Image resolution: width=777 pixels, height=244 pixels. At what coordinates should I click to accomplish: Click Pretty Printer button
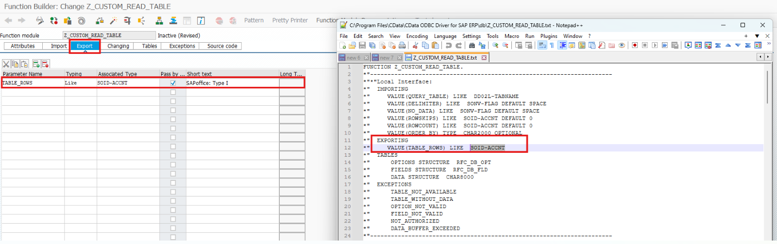290,20
